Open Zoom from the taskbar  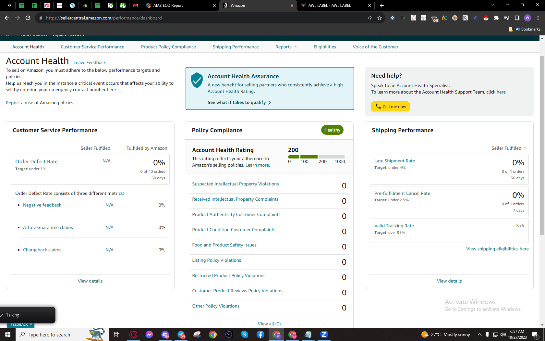tap(324, 335)
